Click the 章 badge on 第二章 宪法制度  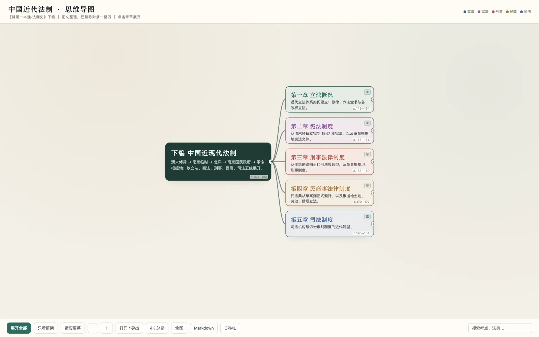point(367,123)
